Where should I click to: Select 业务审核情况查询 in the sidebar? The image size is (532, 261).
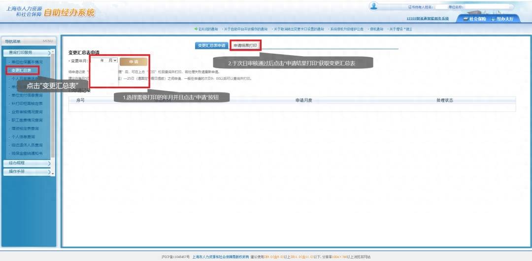[27, 112]
